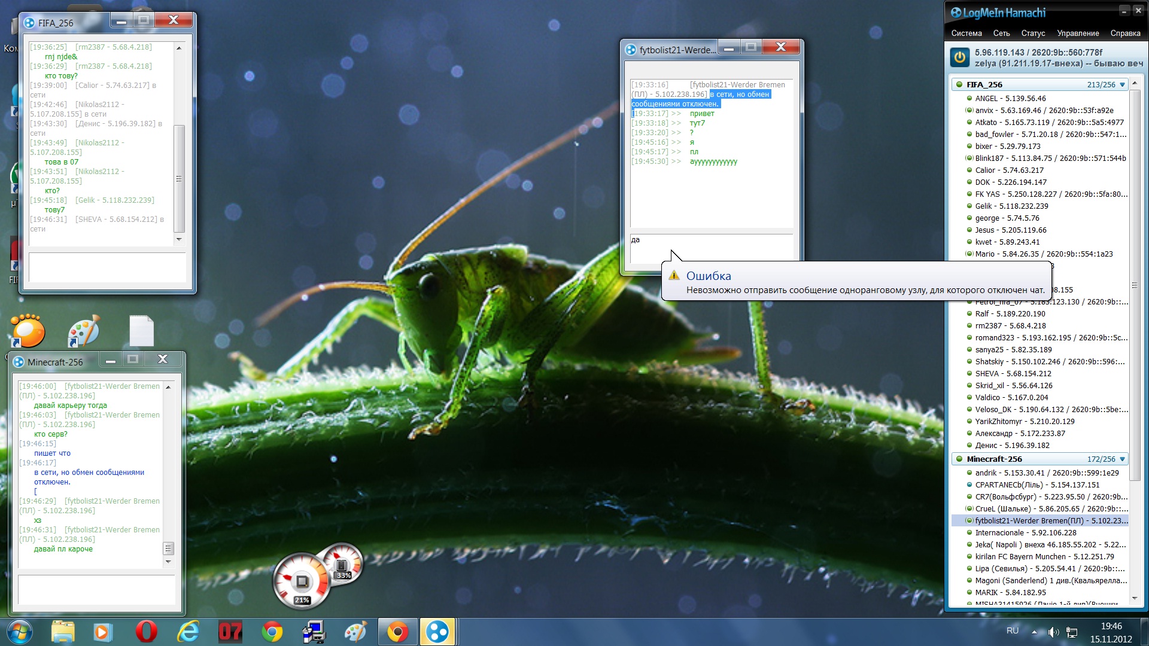
Task: Click the blank document icon on the desktop
Action: pos(142,331)
